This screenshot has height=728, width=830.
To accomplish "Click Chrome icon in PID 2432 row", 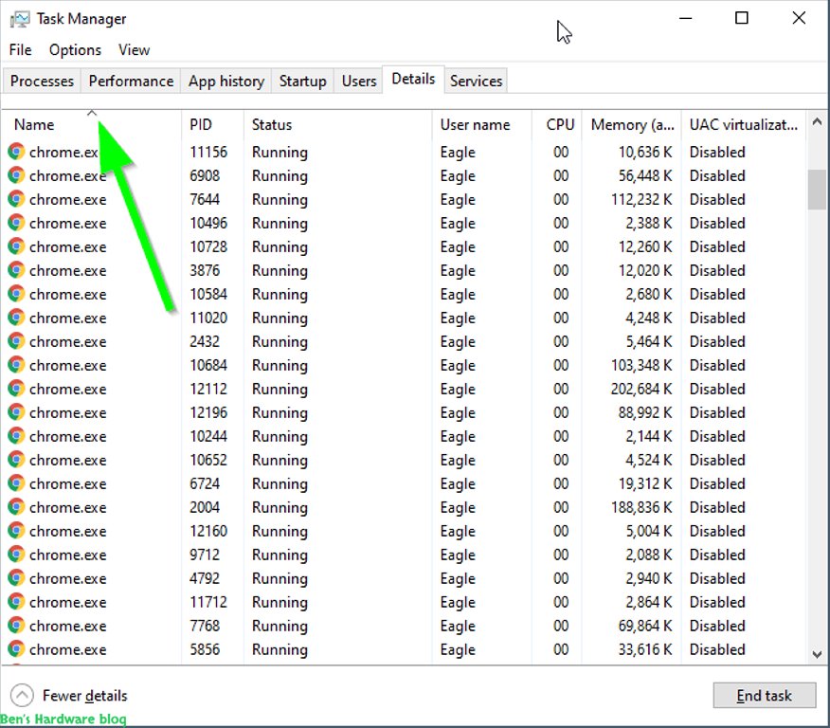I will (16, 341).
